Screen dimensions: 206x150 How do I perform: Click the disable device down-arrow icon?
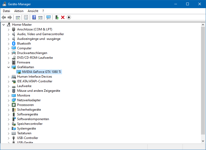[x=69, y=17]
